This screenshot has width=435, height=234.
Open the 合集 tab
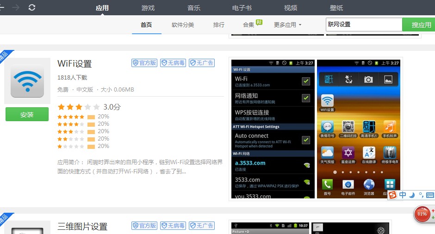[249, 25]
